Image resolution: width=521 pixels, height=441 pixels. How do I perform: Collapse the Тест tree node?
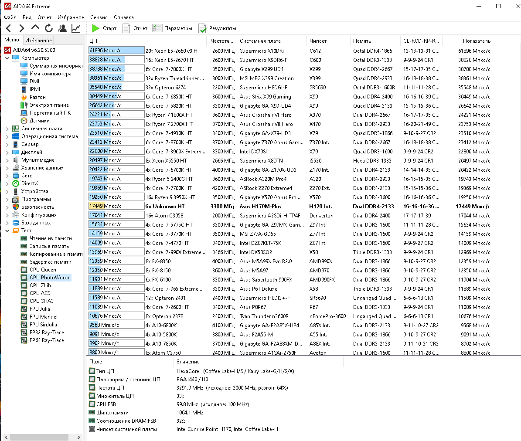pos(7,231)
